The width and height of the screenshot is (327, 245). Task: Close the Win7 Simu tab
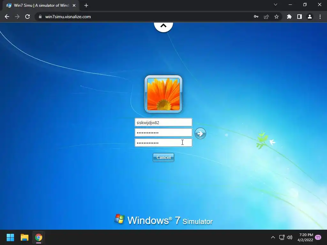pyautogui.click(x=74, y=5)
